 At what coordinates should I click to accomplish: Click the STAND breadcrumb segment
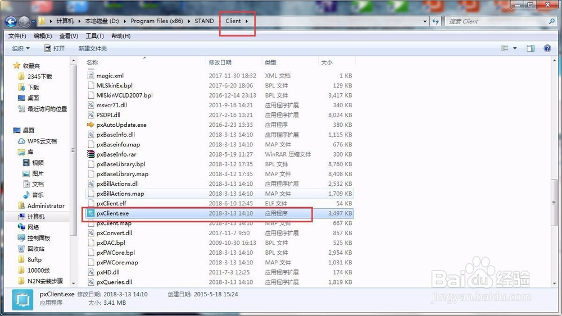pyautogui.click(x=205, y=21)
